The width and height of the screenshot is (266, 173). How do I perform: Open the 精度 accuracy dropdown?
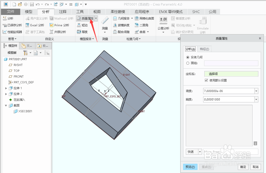(256, 100)
